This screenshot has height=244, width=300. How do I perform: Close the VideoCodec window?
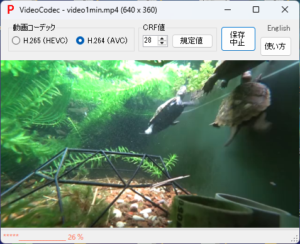(x=285, y=9)
